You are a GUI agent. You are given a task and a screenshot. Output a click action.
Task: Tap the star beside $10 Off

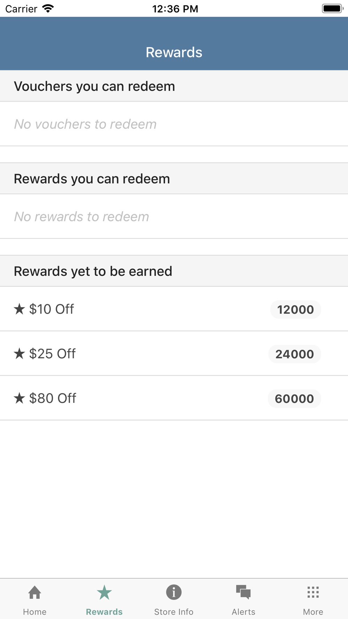coord(19,309)
